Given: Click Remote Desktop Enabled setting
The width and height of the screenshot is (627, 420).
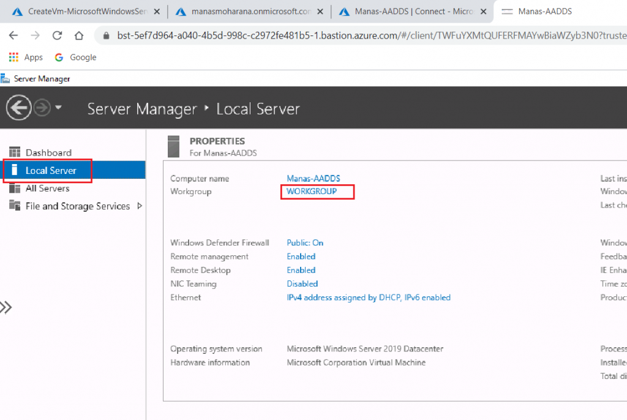Looking at the screenshot, I should [x=301, y=270].
